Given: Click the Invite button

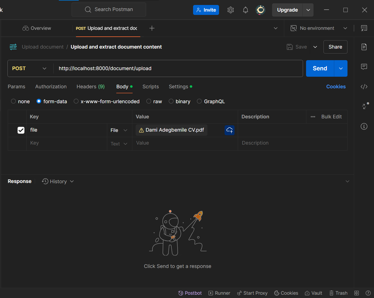Looking at the screenshot, I should [206, 10].
